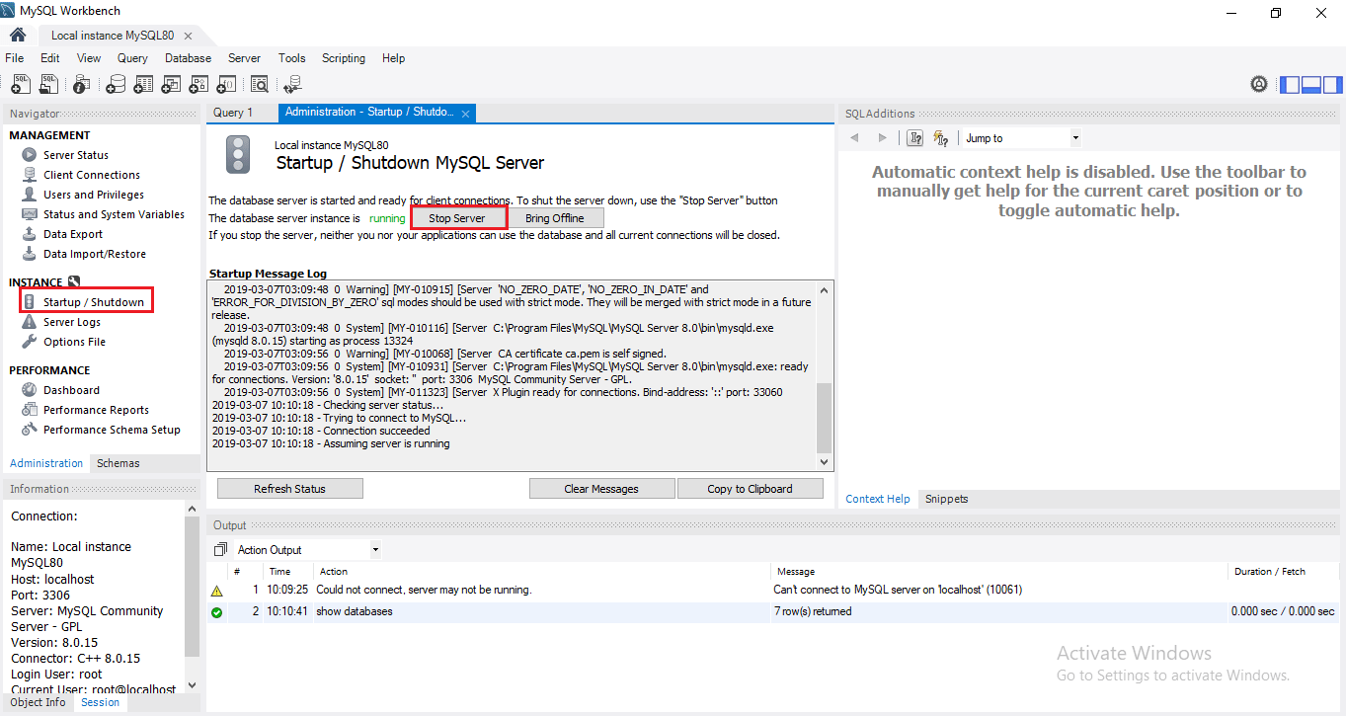The width and height of the screenshot is (1346, 716).
Task: Click Copy to Clipboard button
Action: click(750, 489)
